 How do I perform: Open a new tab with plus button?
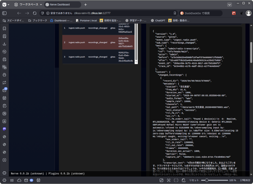click(85, 5)
